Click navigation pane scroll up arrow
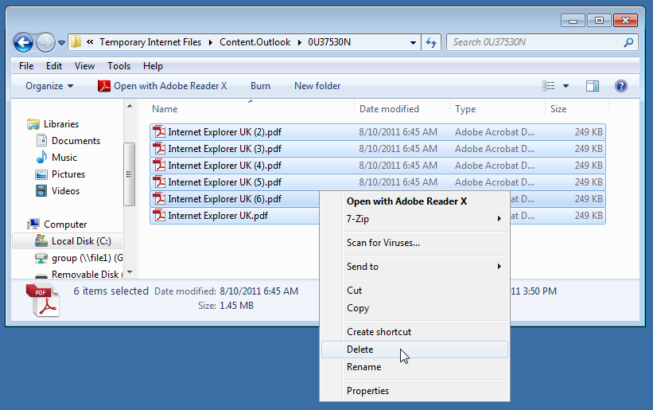This screenshot has height=410, width=653. coord(130,106)
